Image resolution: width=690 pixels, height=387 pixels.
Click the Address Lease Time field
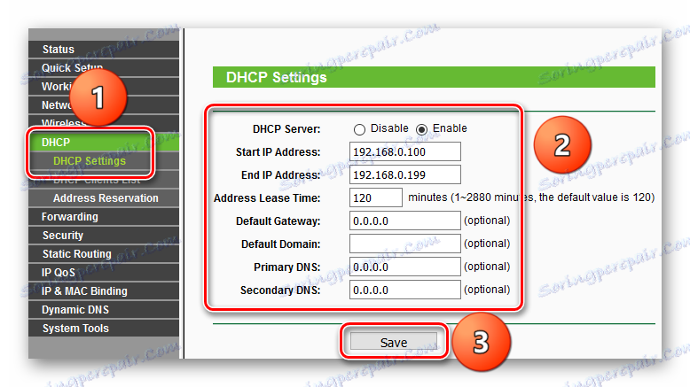click(x=376, y=197)
